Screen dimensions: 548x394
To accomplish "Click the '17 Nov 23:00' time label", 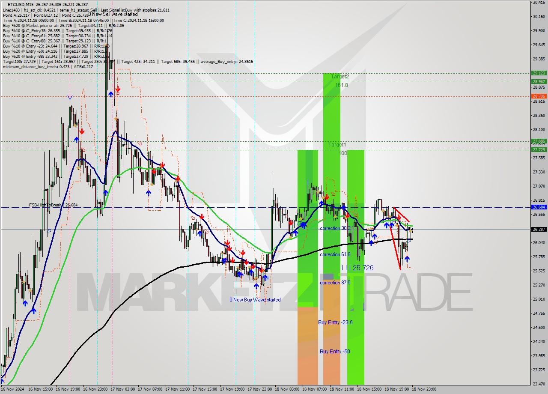I will (259, 389).
